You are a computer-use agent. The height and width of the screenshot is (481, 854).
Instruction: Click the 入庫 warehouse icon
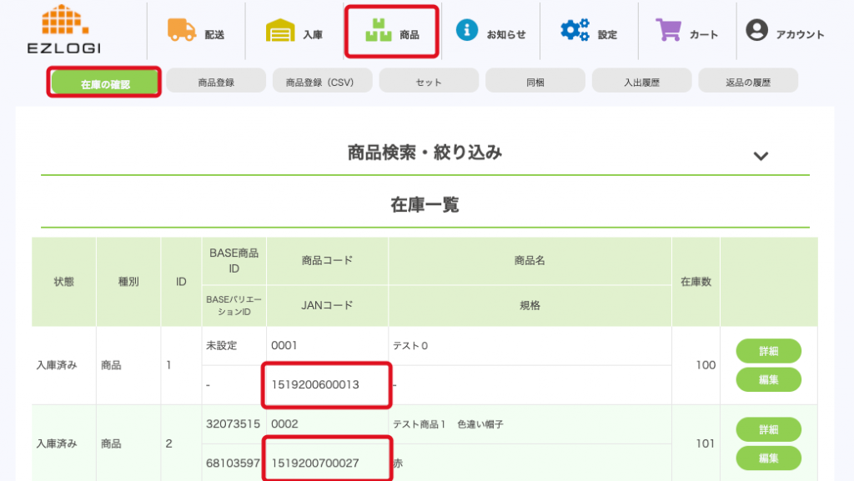280,31
